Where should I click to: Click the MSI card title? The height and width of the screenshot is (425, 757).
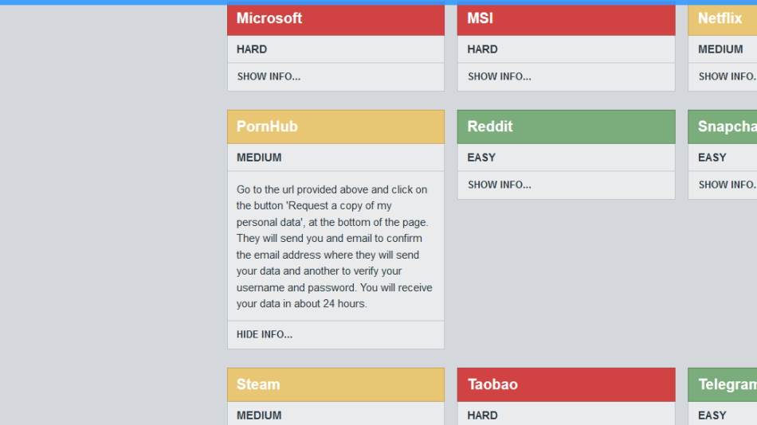480,18
